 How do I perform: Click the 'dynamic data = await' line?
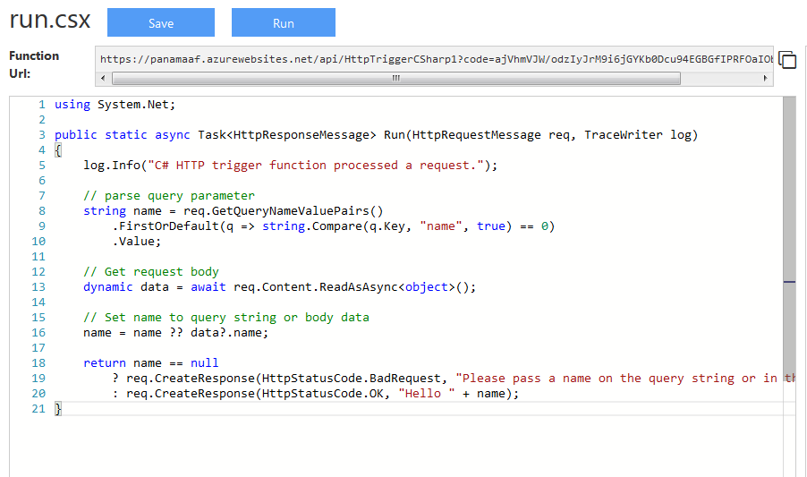tap(279, 287)
